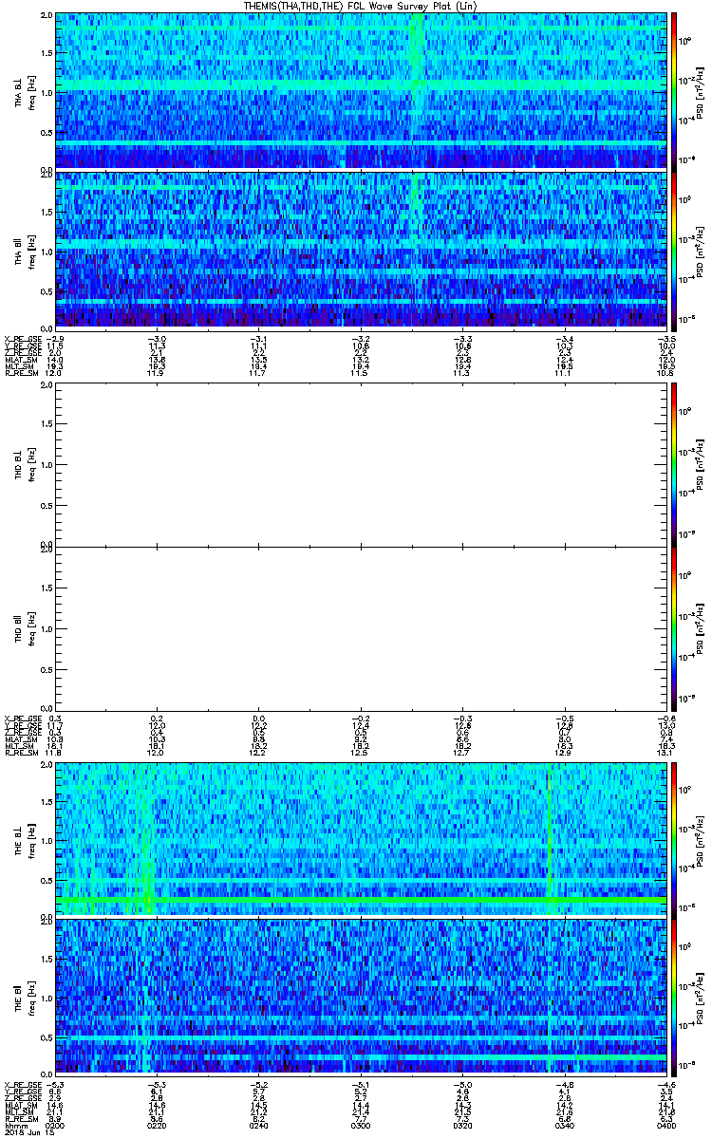This screenshot has height=1139, width=712.
Task: Click the THEMIS FGL Wave Survey Plot title
Action: tap(361, 6)
